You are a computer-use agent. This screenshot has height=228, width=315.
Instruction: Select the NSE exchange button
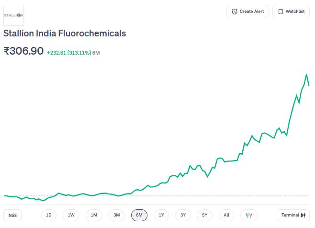(x=12, y=216)
